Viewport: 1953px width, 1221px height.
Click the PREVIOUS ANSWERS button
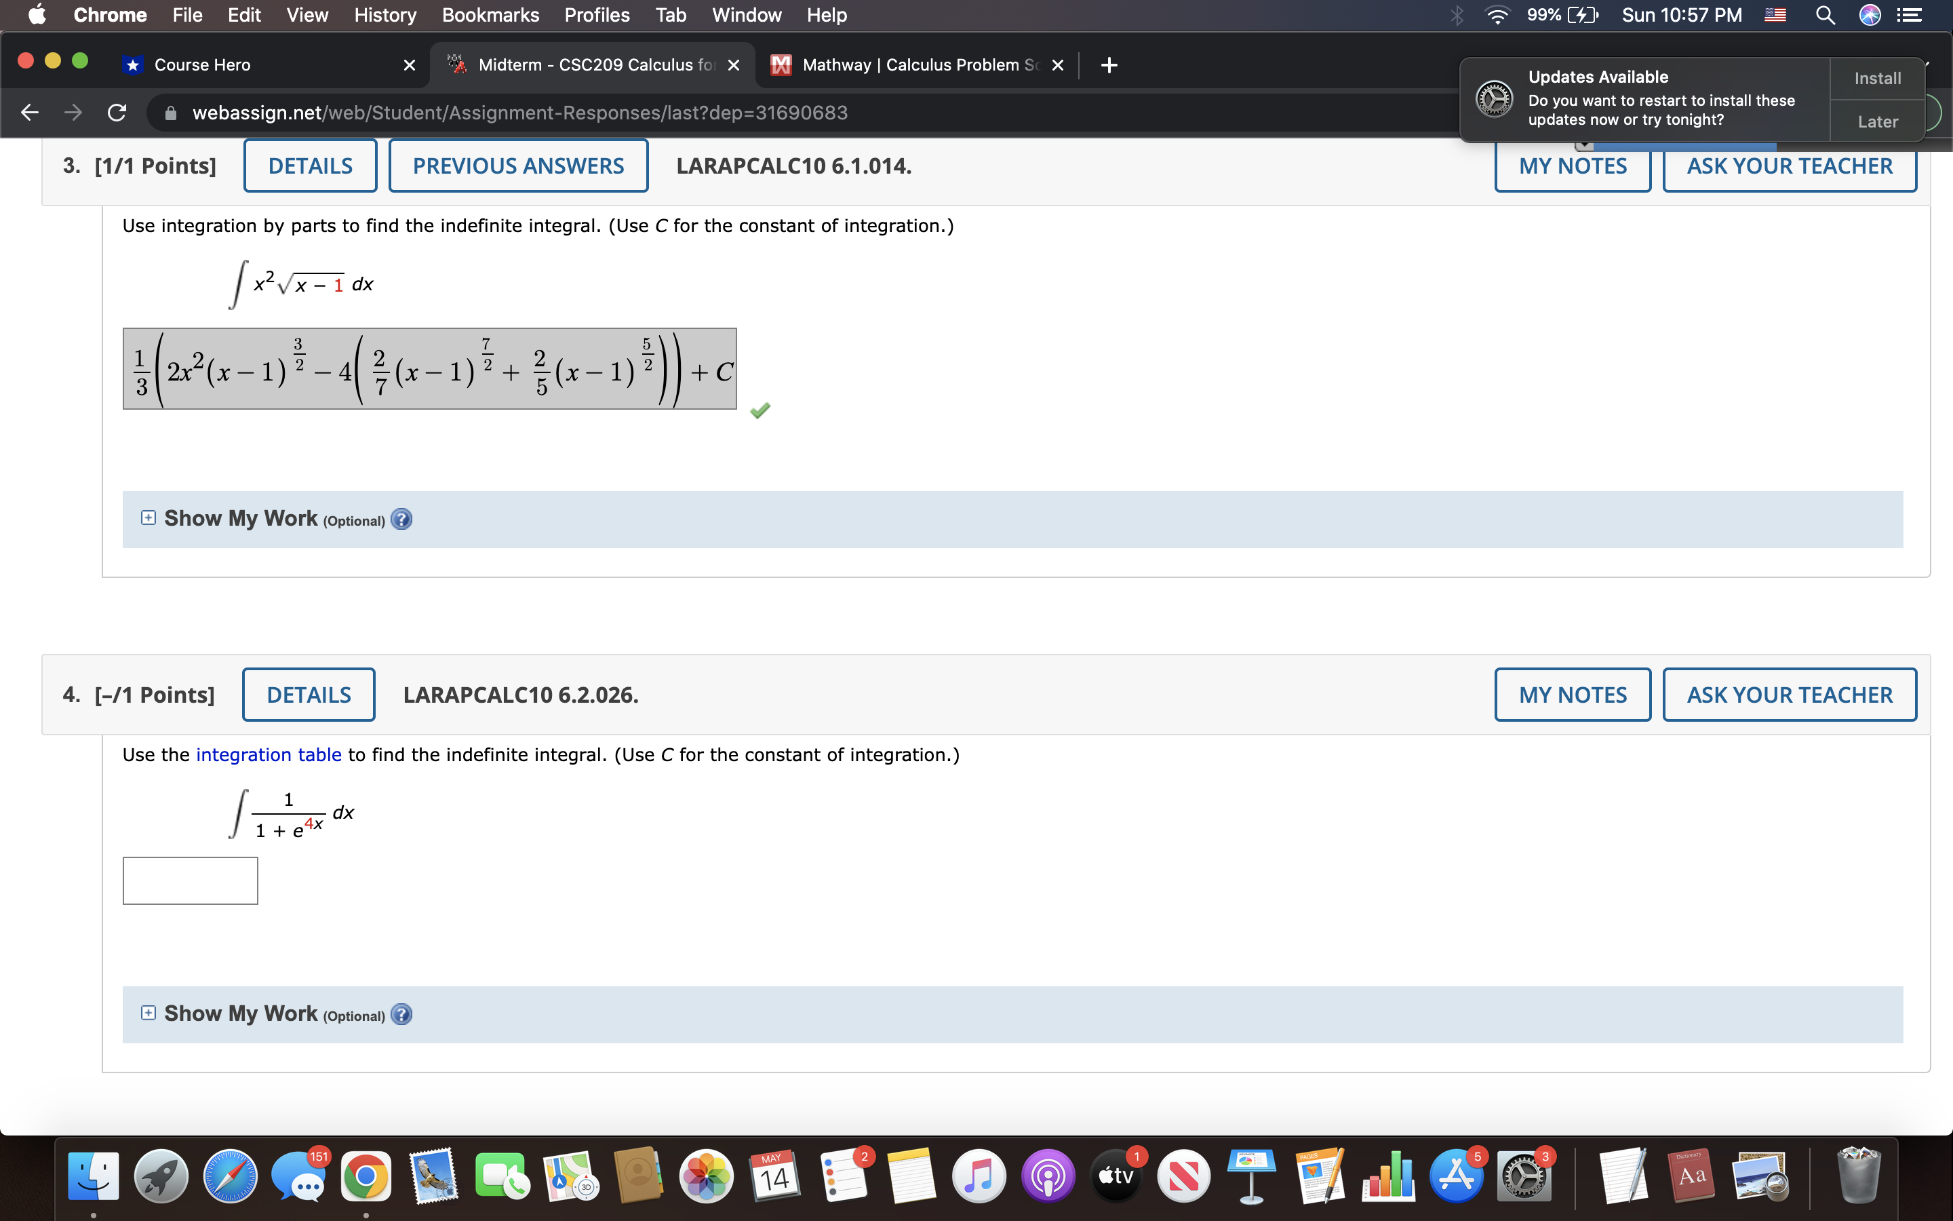[518, 165]
